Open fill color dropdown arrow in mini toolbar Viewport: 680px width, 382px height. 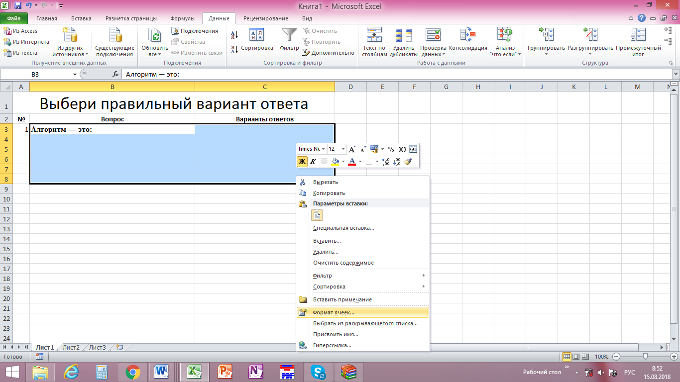pos(343,161)
